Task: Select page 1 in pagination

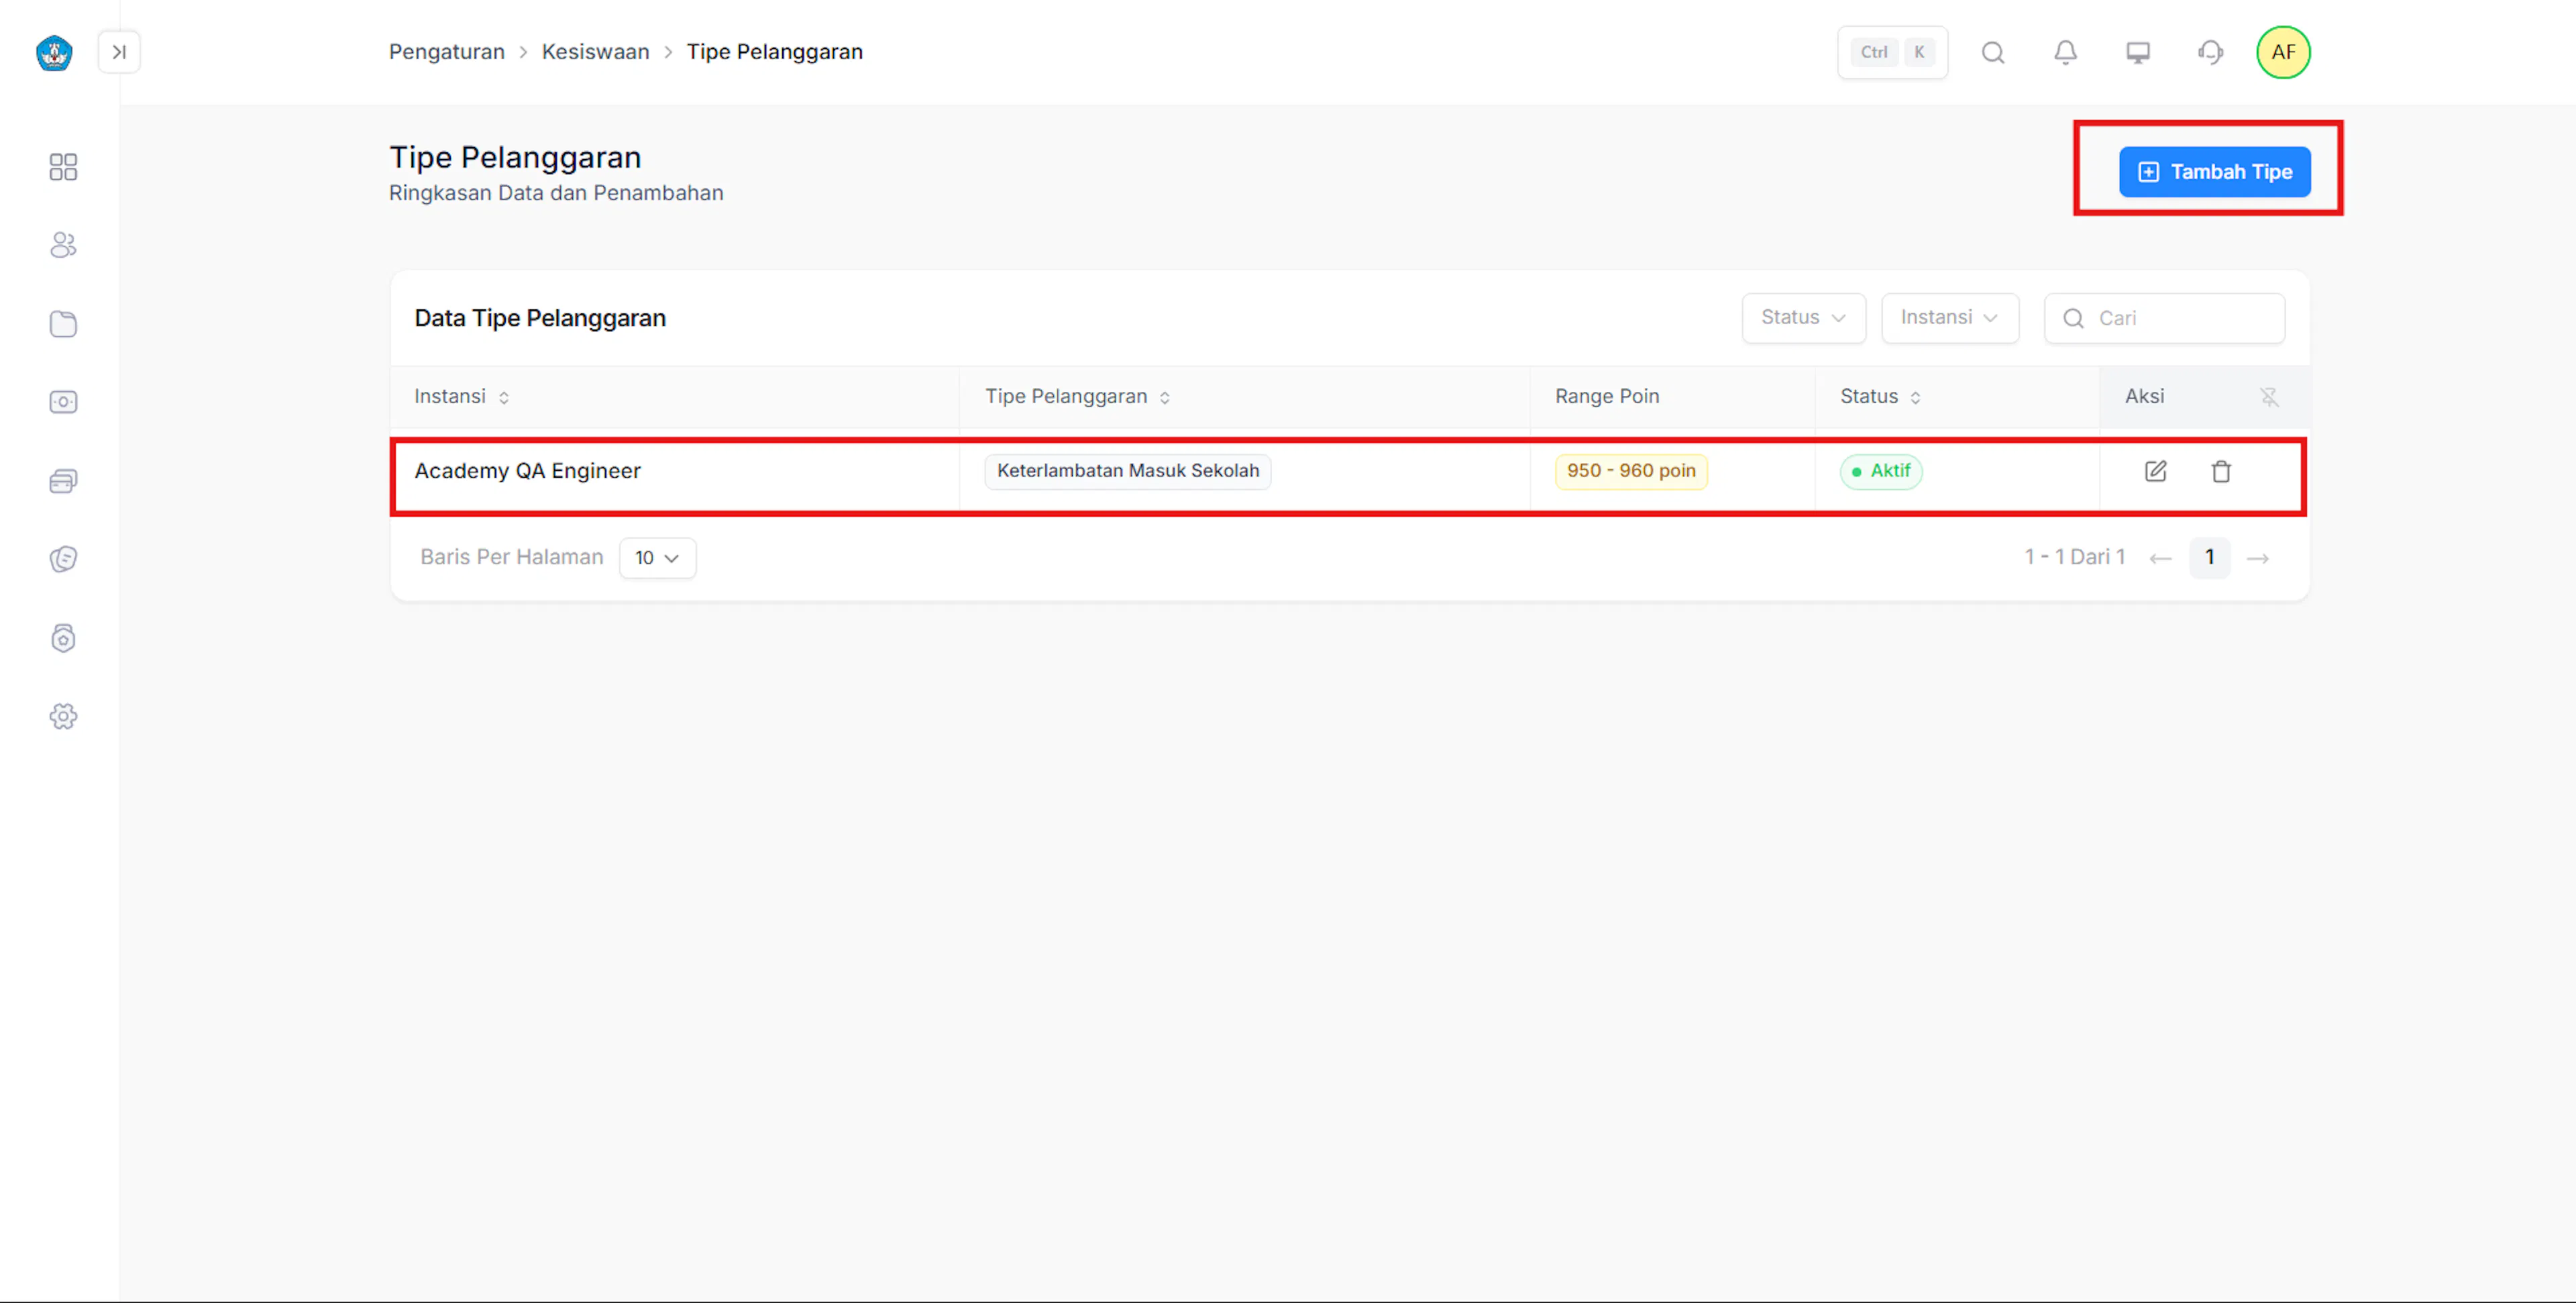Action: click(x=2209, y=557)
